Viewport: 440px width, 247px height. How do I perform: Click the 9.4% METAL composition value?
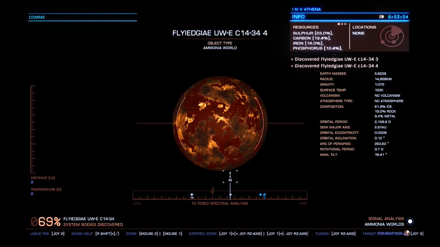pos(385,116)
